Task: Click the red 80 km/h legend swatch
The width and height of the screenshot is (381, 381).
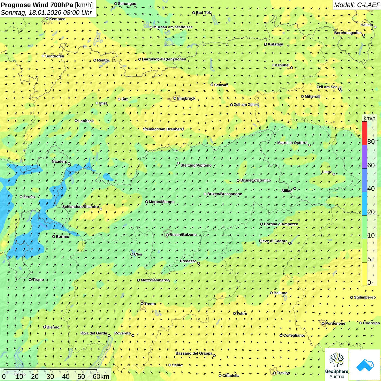Action: click(364, 133)
